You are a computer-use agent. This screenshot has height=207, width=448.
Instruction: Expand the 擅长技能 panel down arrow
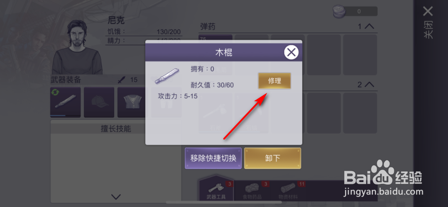[116, 197]
